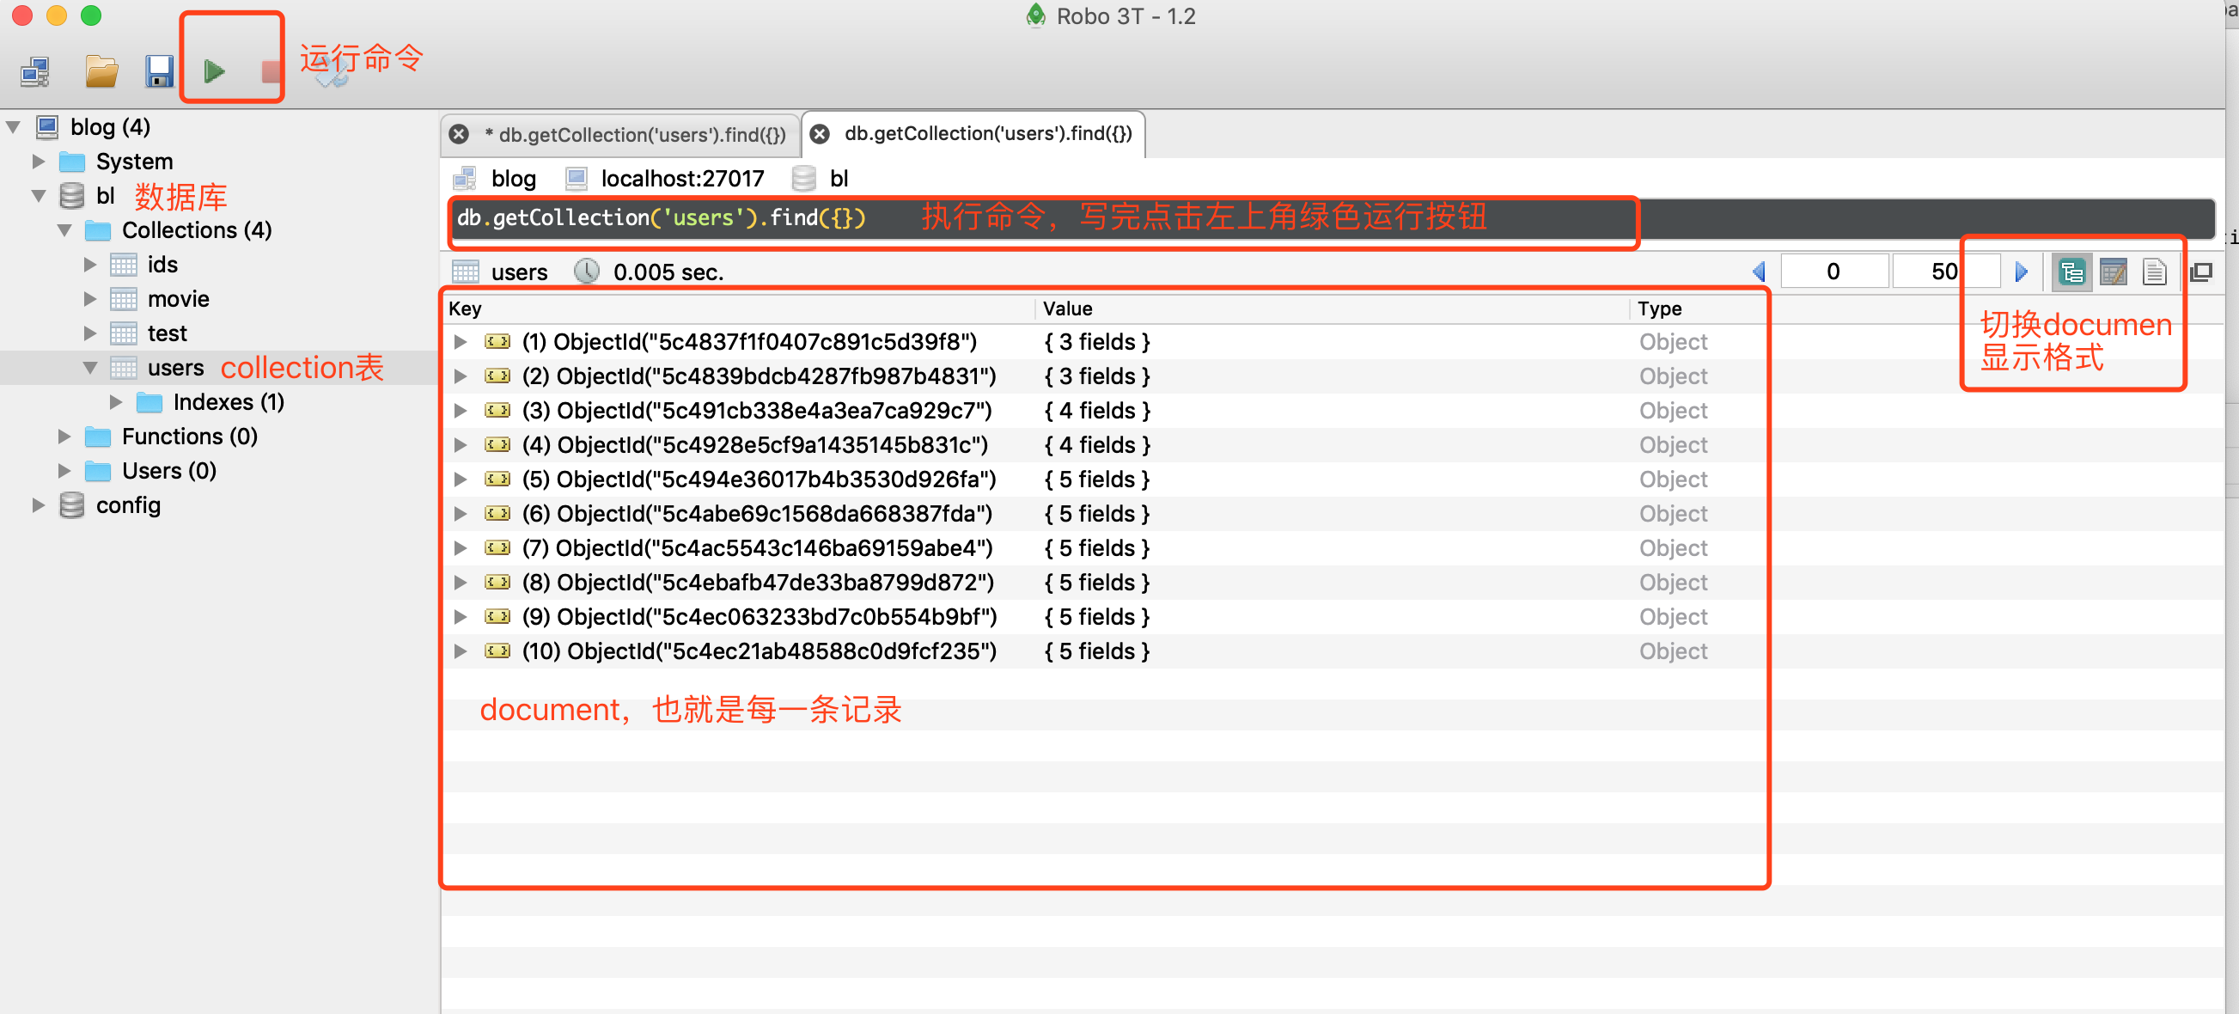This screenshot has height=1014, width=2239.
Task: Stop execution with the red stop button
Action: tap(271, 72)
